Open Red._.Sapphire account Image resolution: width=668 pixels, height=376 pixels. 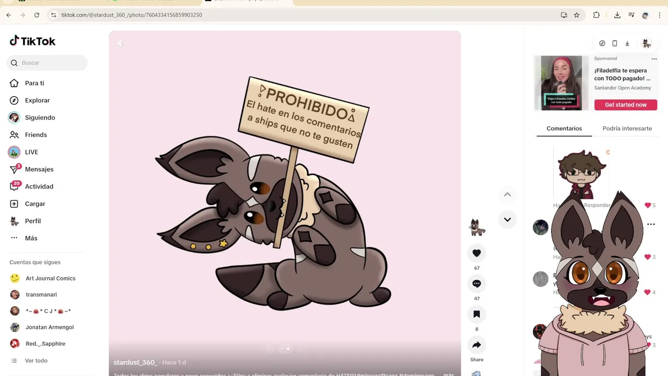44,344
